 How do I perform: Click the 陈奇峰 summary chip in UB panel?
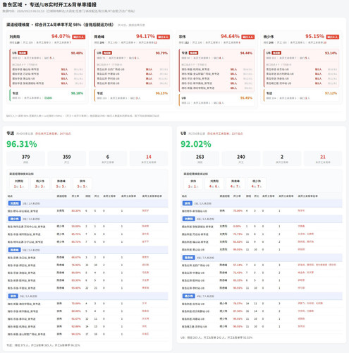pyautogui.click(x=235, y=184)
